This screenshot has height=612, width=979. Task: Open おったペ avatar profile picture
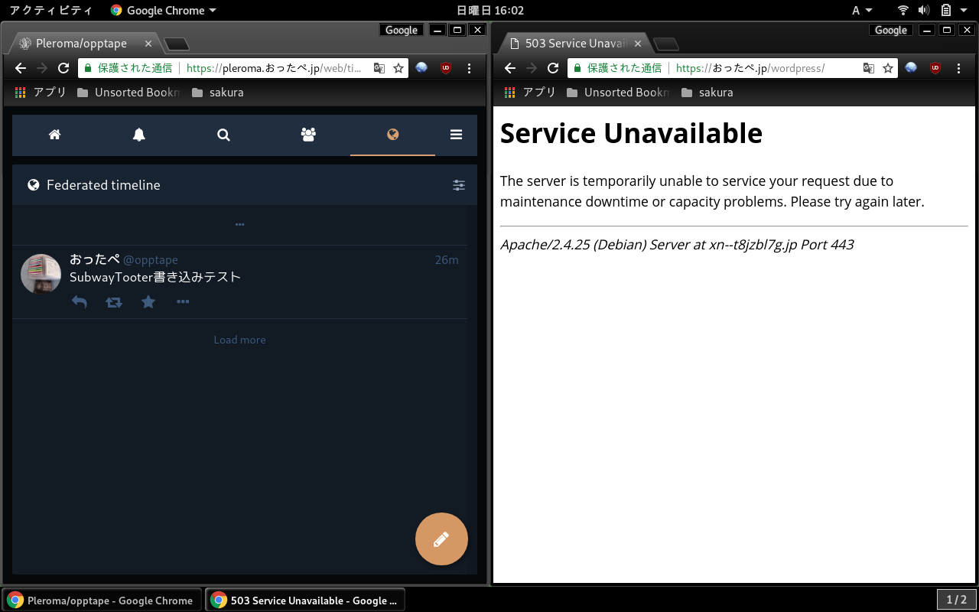click(x=41, y=274)
